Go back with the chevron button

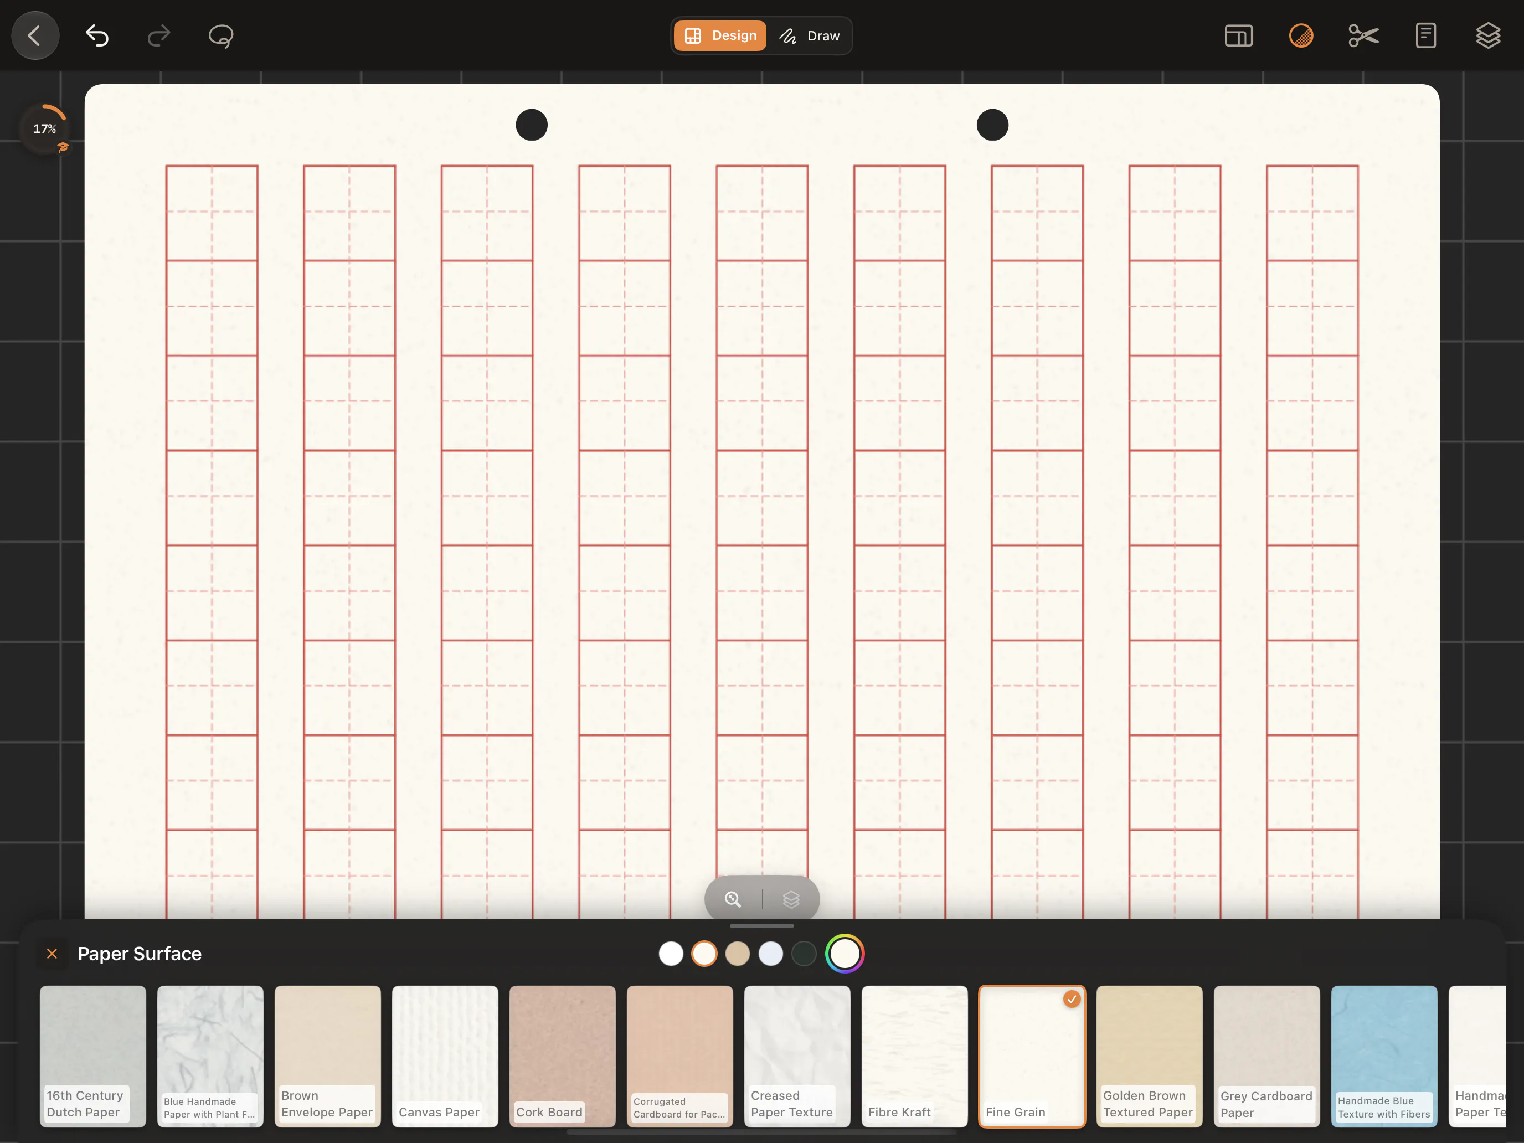pyautogui.click(x=35, y=35)
